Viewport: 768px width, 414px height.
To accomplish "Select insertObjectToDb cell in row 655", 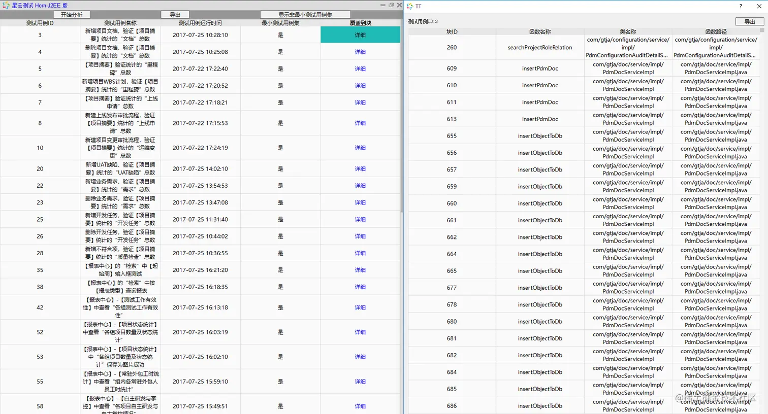I will (540, 136).
